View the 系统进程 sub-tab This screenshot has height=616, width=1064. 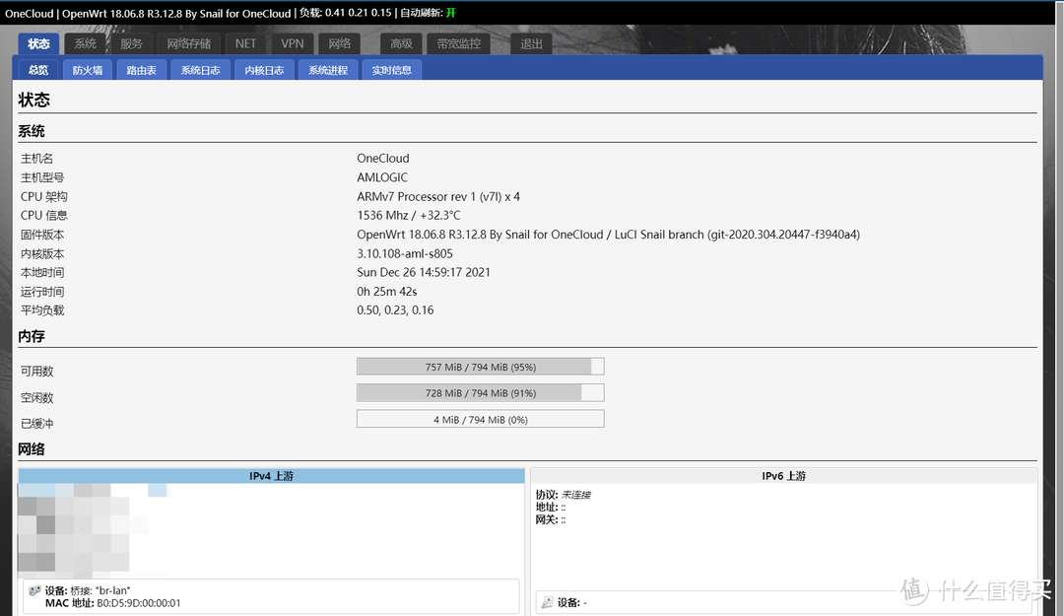tap(328, 70)
